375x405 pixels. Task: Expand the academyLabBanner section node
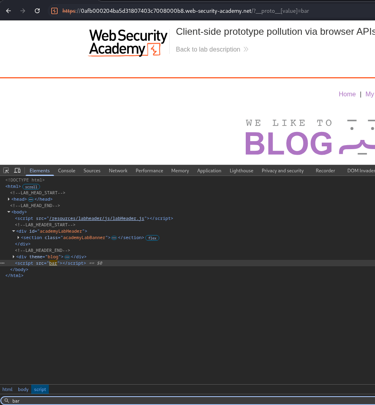pos(18,237)
